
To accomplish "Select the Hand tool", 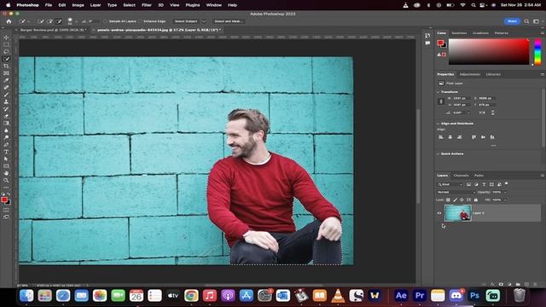I will (x=6, y=173).
